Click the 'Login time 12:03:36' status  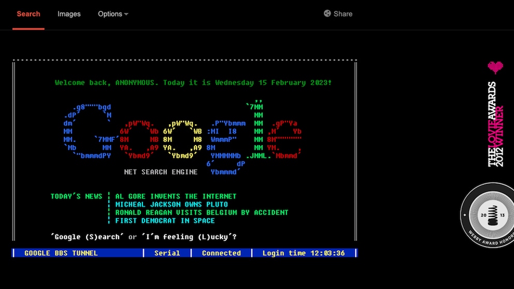304,253
